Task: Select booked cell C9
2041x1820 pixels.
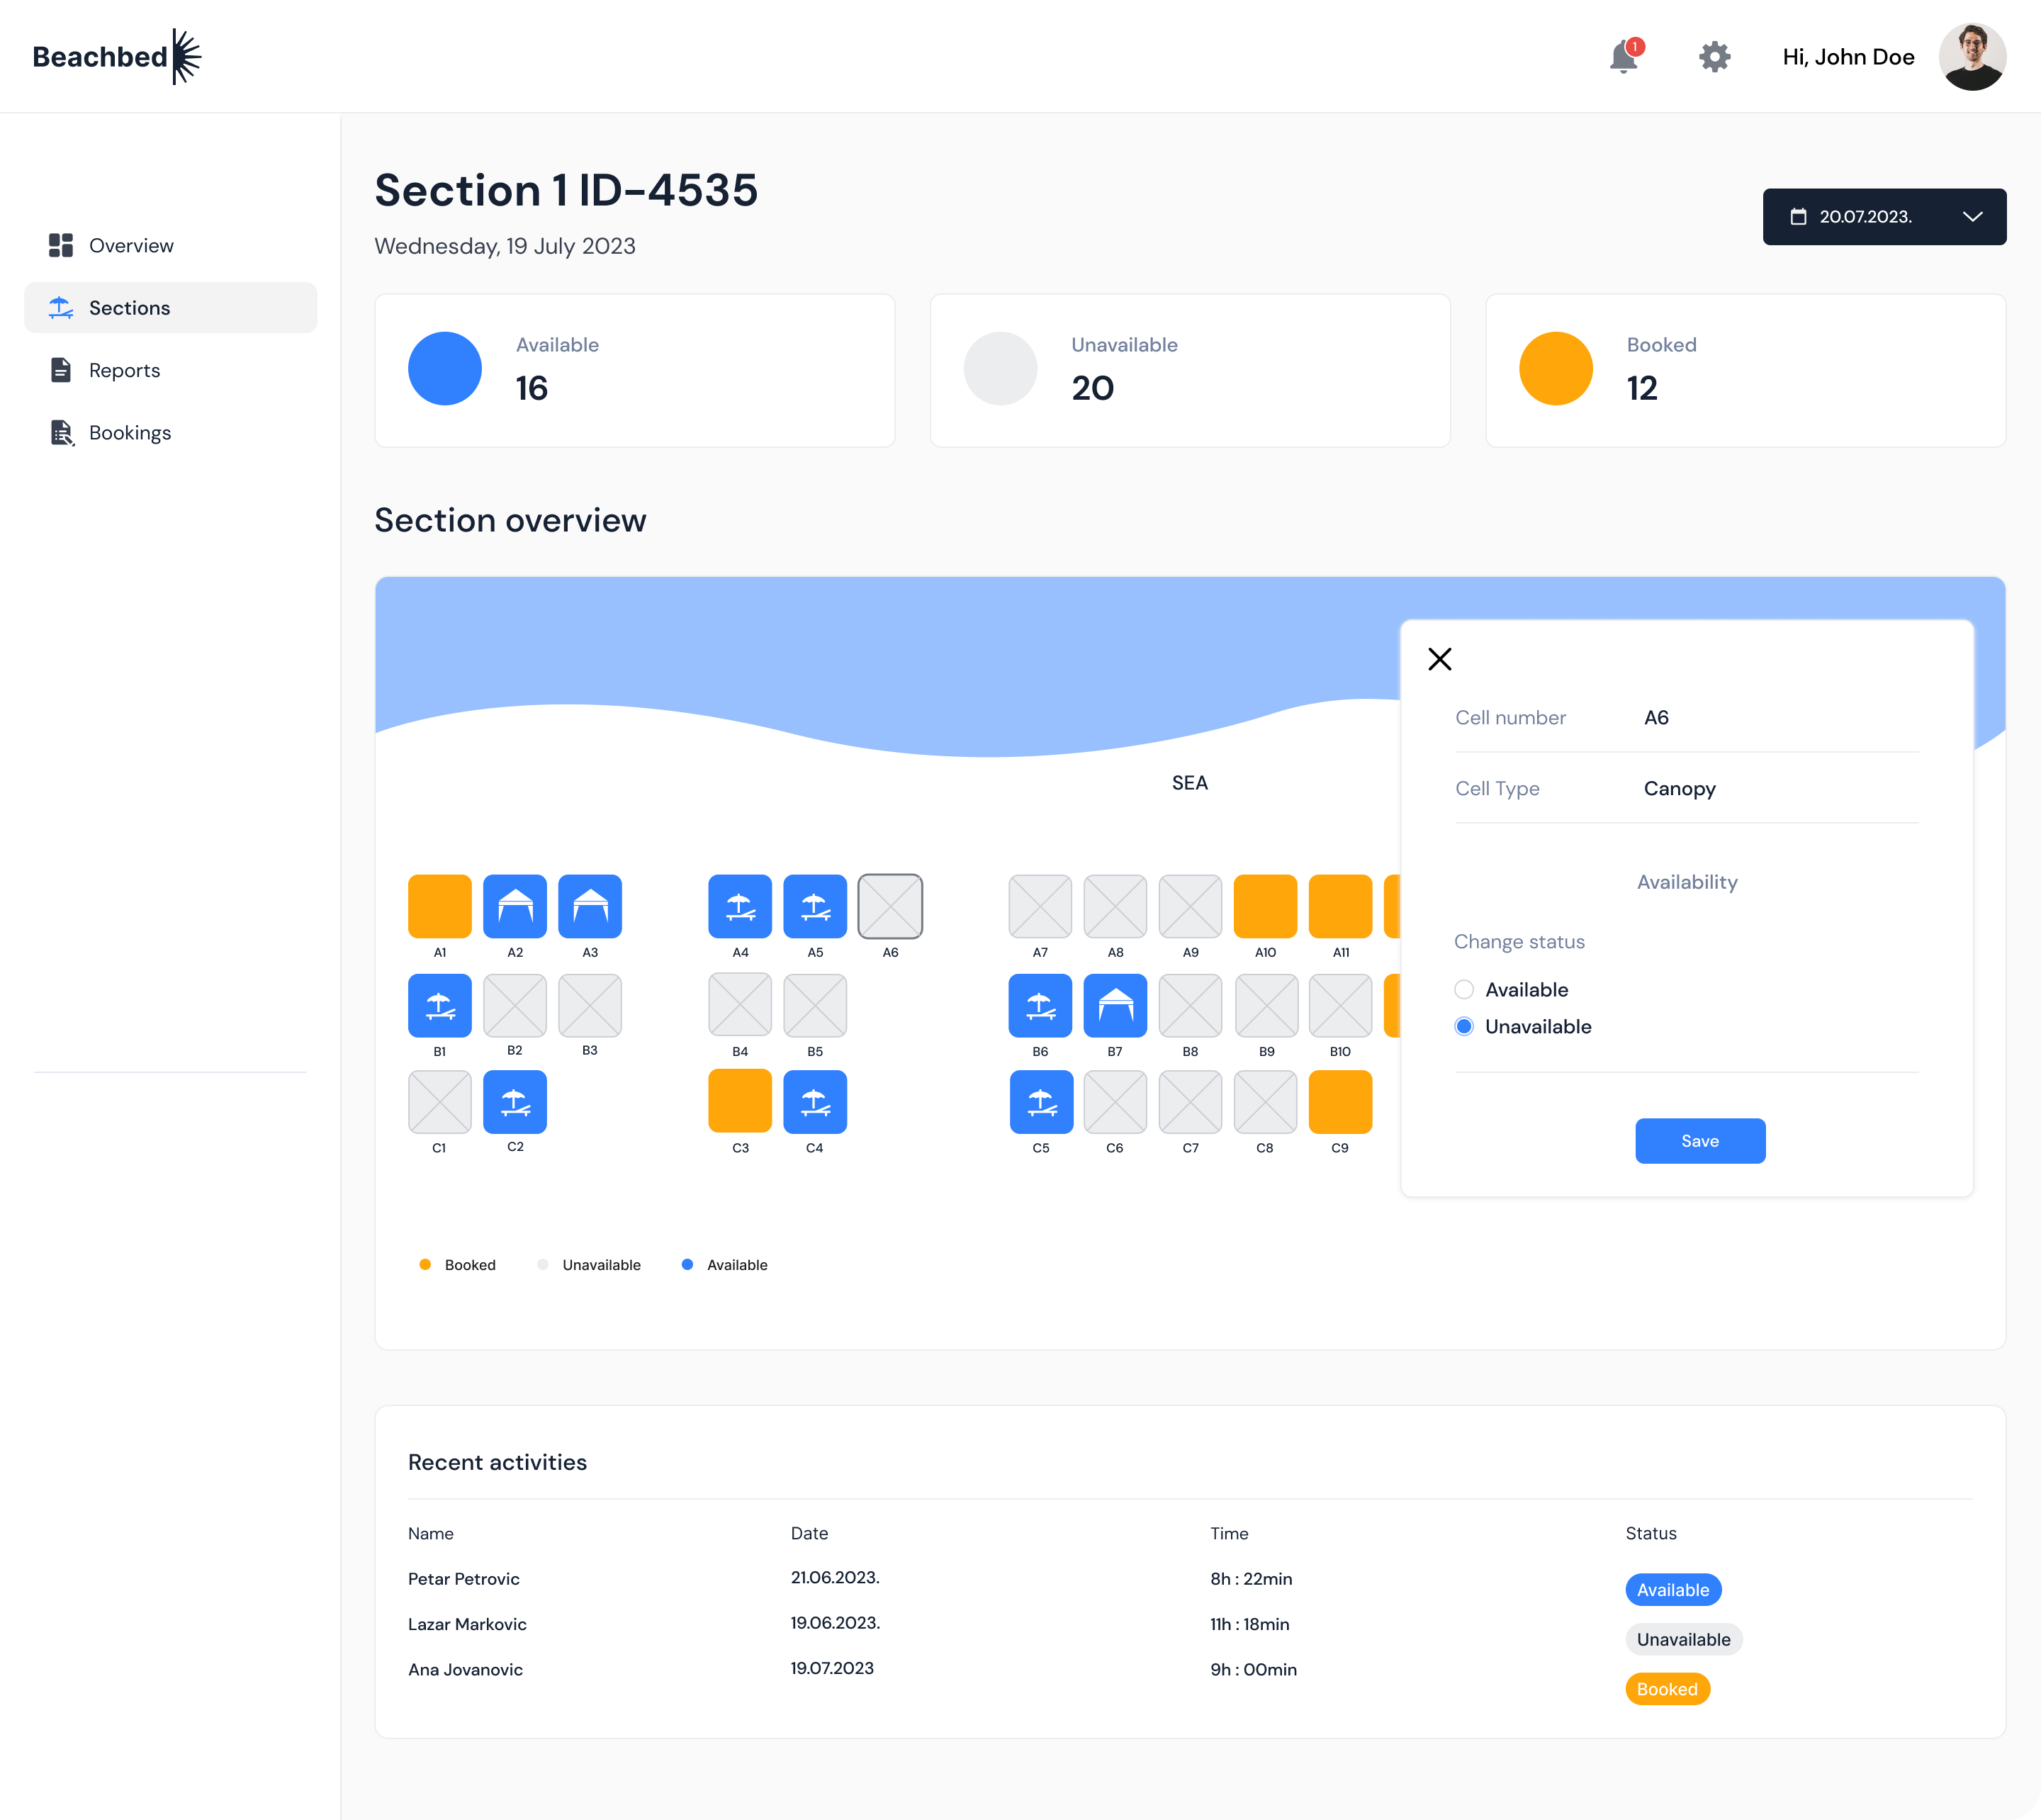Action: pyautogui.click(x=1340, y=1102)
